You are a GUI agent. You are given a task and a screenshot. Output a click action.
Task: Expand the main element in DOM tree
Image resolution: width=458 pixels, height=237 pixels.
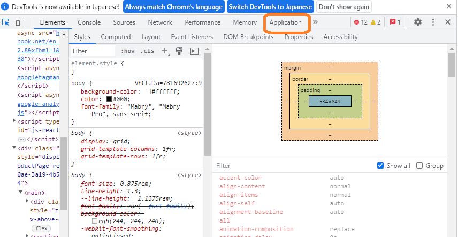click(21, 192)
